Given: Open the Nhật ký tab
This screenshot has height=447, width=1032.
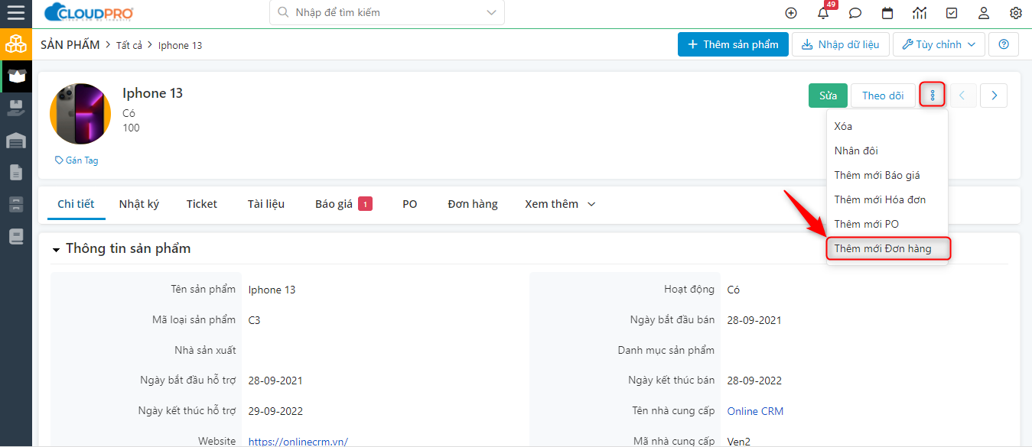Looking at the screenshot, I should 139,204.
